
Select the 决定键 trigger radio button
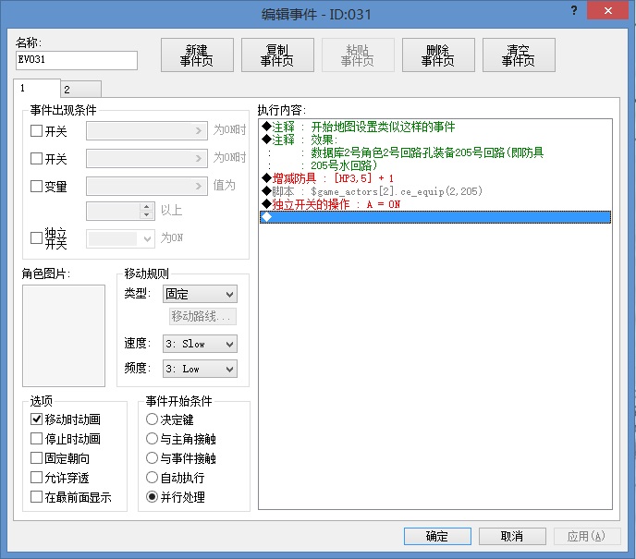(x=152, y=419)
